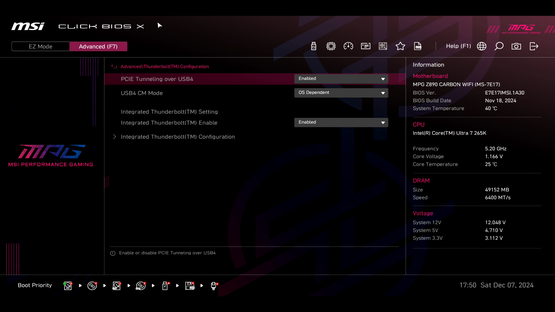Switch to EZ Mode tab

(40, 47)
